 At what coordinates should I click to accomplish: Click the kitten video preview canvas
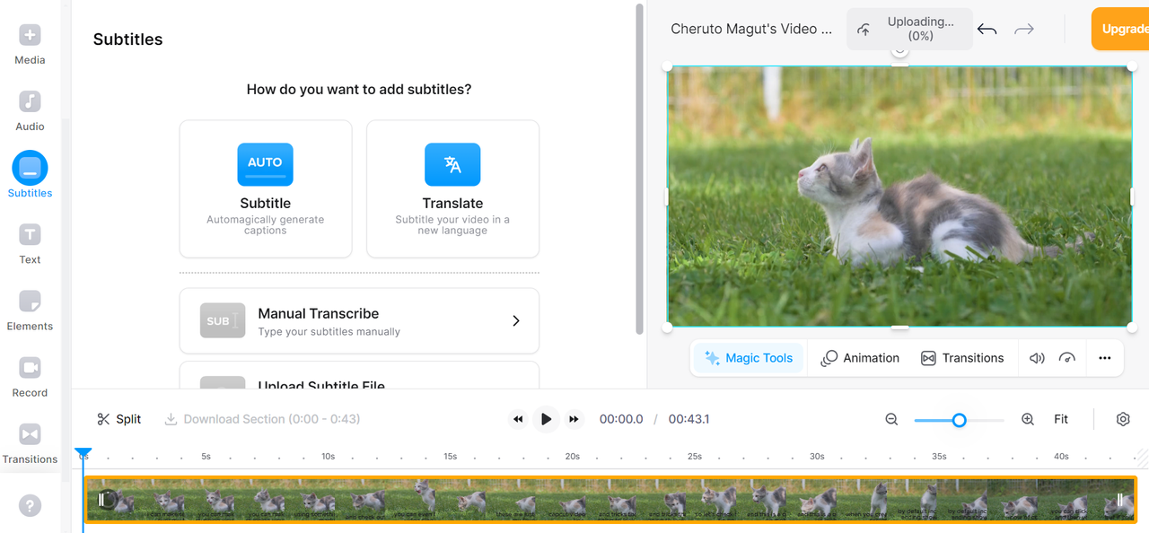[x=899, y=197]
